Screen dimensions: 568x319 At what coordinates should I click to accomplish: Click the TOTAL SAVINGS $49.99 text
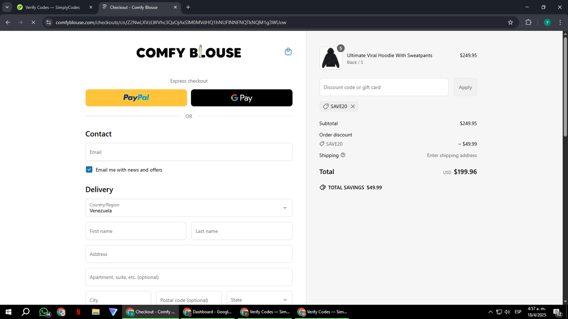[x=355, y=187]
